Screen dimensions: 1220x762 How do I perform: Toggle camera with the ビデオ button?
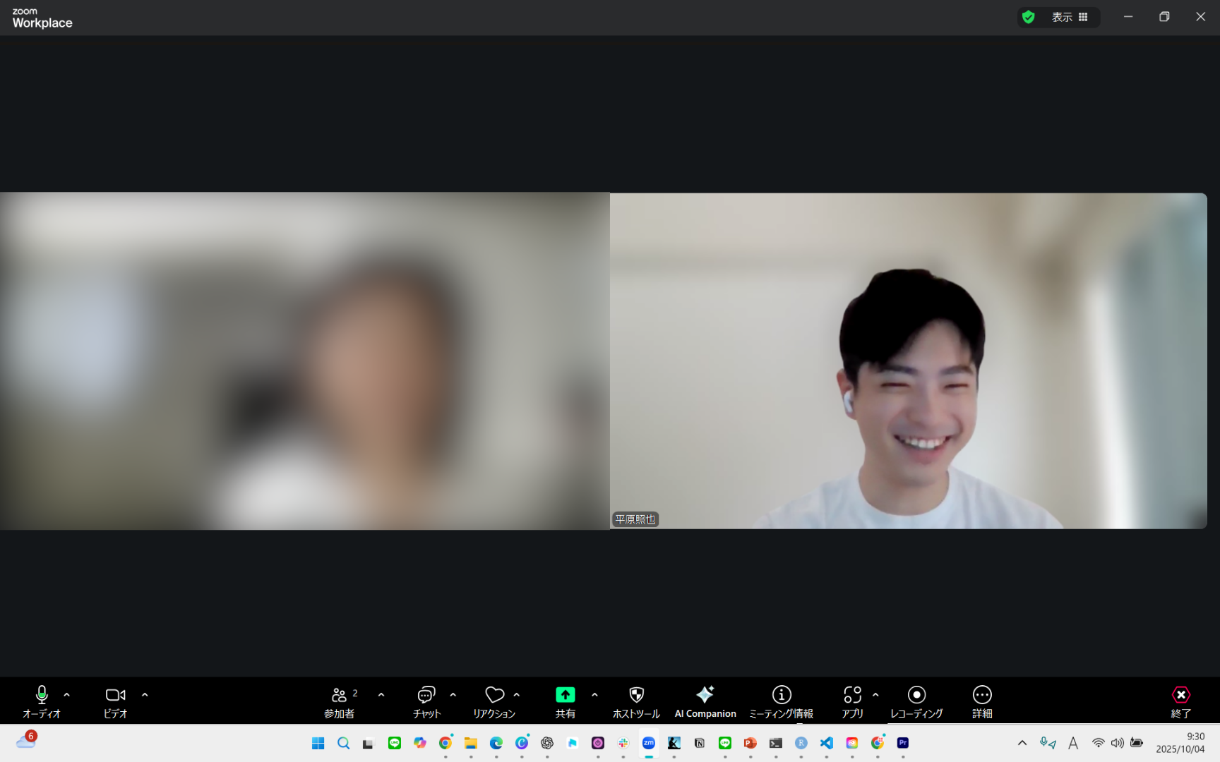(115, 701)
